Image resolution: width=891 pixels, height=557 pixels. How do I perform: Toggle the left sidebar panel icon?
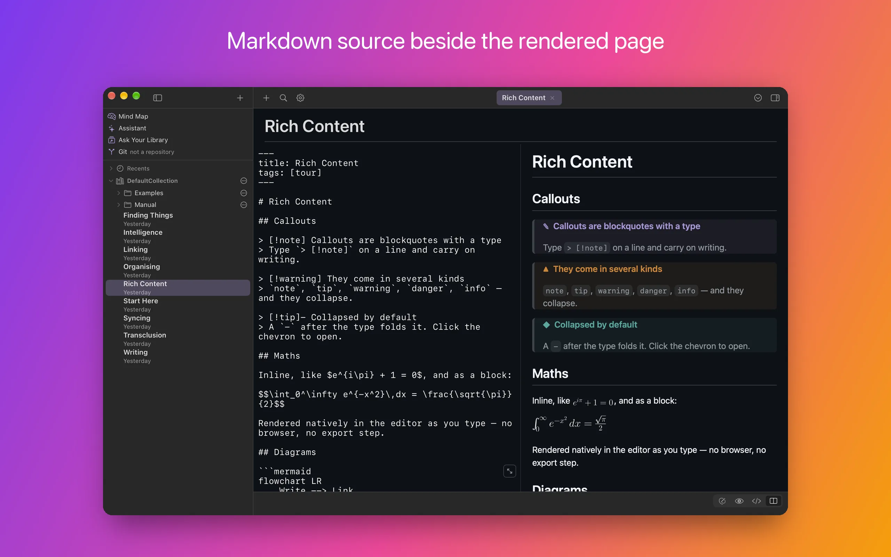pyautogui.click(x=158, y=97)
